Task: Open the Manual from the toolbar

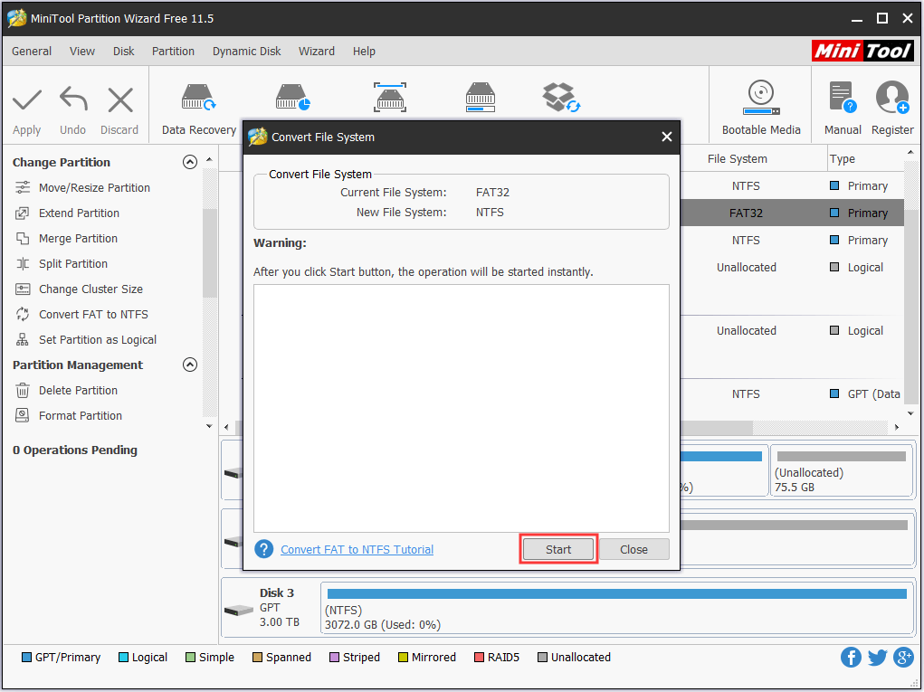Action: coord(842,104)
